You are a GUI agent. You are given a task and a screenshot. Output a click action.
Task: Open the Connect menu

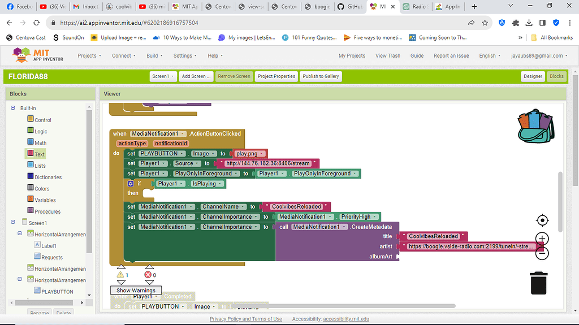[123, 56]
